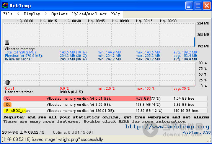Click the 'Total (of 926.2 MB):' label
The height and width of the screenshot is (144, 212).
click(x=21, y=52)
